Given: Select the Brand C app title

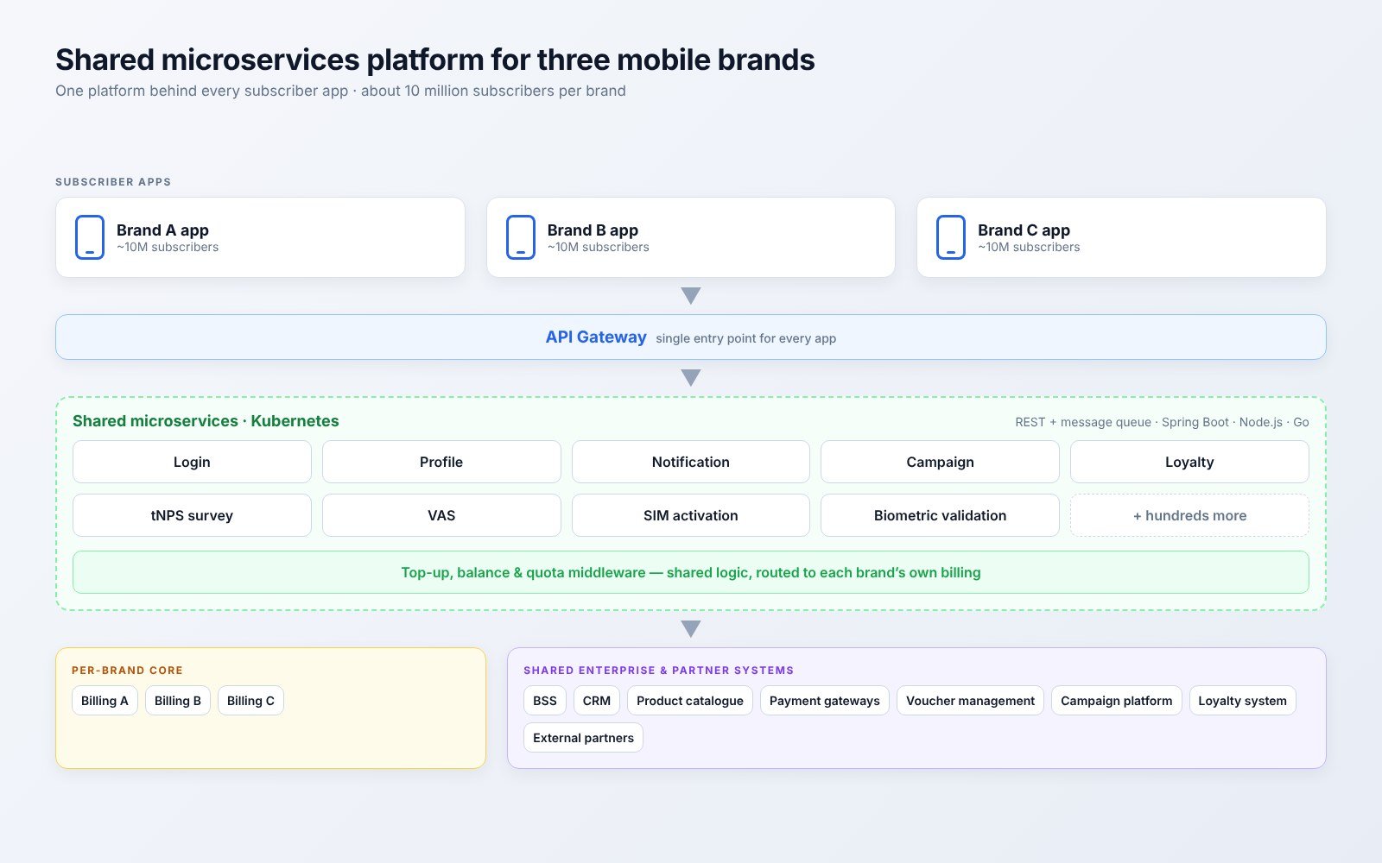Looking at the screenshot, I should [1024, 230].
